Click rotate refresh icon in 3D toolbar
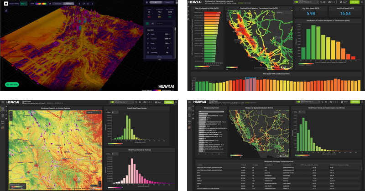This screenshot has height=191, width=365. click(x=83, y=4)
